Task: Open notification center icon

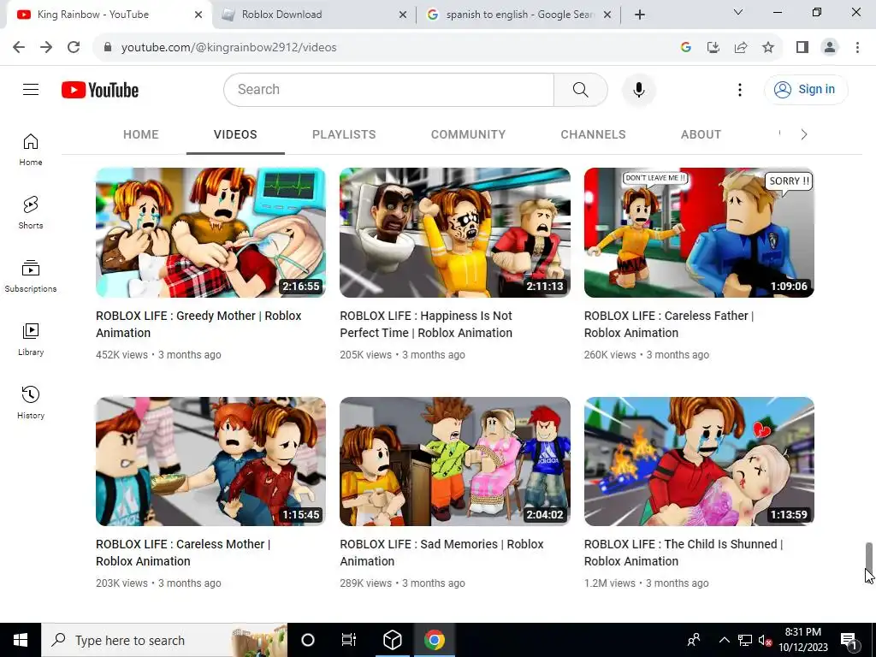Action: [849, 640]
